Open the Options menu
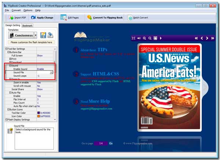The image size is (220, 160). coord(28,10)
